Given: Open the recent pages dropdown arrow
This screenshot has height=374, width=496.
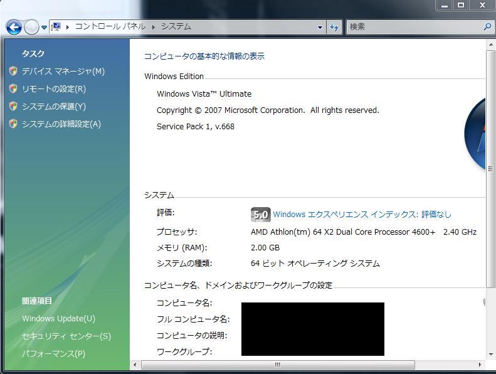Looking at the screenshot, I should coord(44,28).
